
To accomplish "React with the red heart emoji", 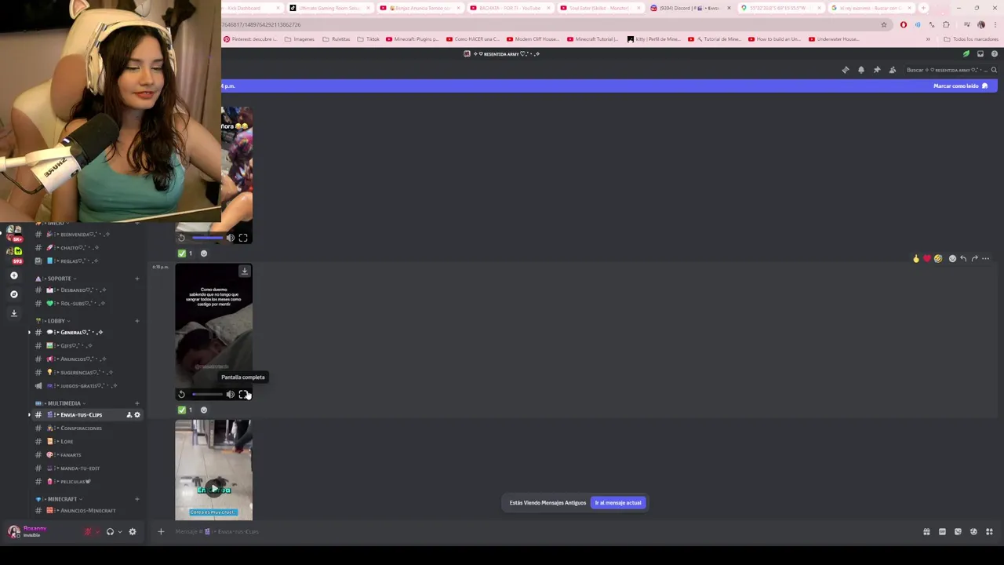I will point(927,258).
